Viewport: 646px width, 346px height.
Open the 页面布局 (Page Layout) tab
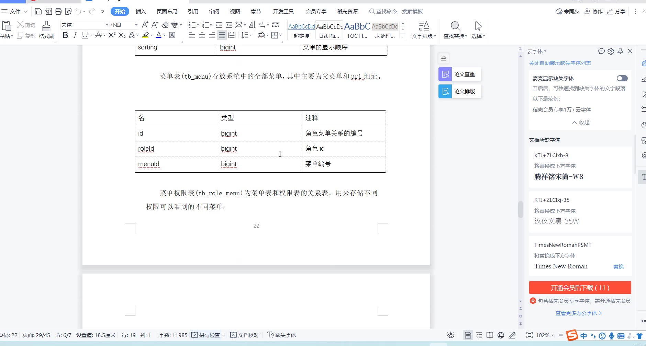click(x=167, y=12)
